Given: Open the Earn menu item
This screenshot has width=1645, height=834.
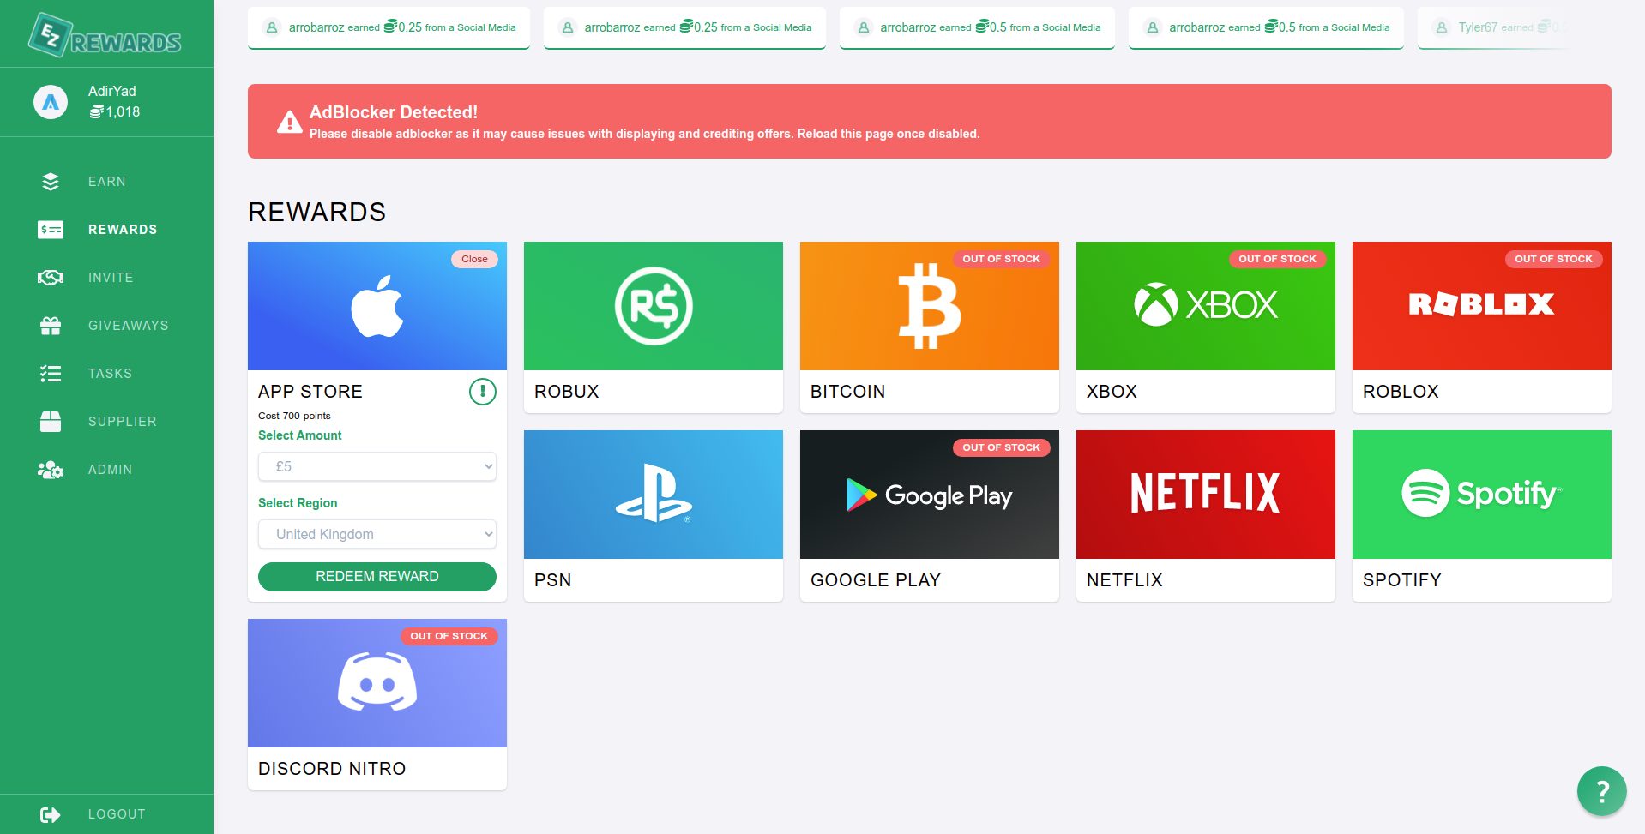Looking at the screenshot, I should tap(106, 182).
